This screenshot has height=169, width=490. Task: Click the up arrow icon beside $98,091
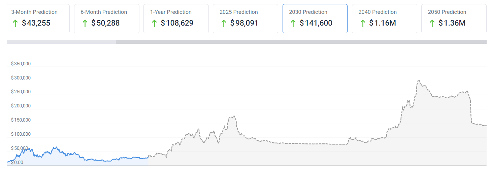pyautogui.click(x=224, y=23)
